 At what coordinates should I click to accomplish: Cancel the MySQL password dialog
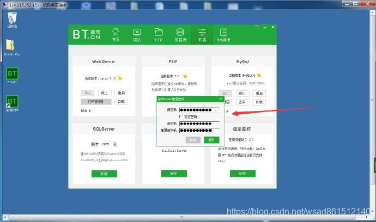point(193,140)
